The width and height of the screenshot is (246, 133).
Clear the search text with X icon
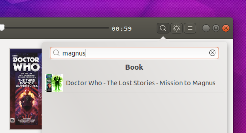coord(212,53)
